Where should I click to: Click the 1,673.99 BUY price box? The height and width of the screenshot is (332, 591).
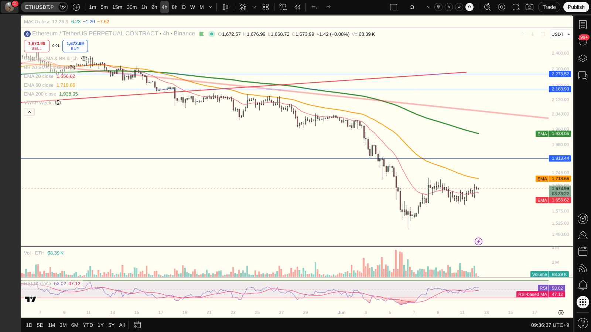click(75, 46)
